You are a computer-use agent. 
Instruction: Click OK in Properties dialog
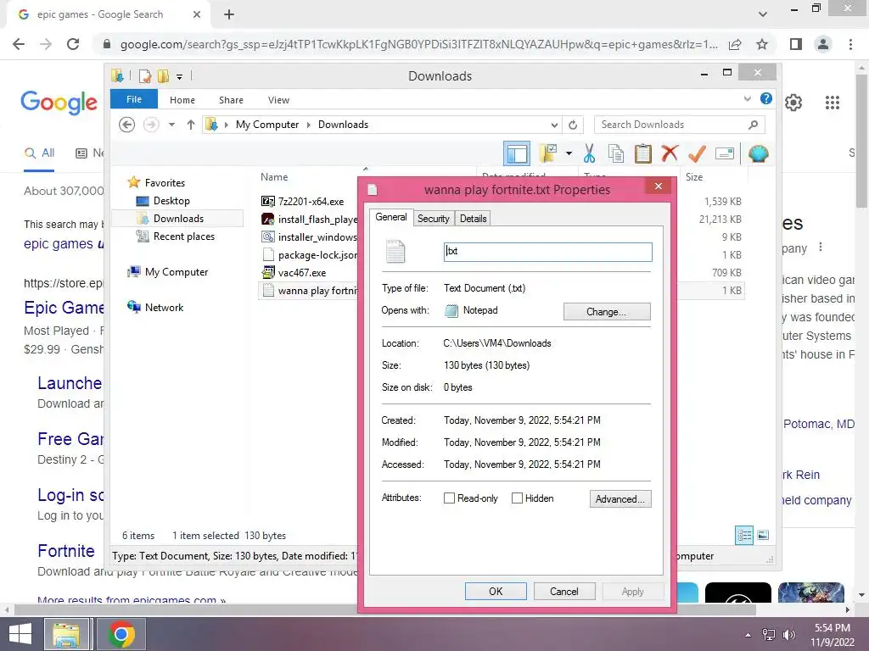tap(496, 591)
